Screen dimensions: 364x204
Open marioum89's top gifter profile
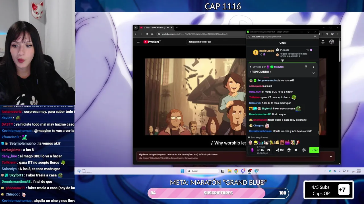[267, 51]
